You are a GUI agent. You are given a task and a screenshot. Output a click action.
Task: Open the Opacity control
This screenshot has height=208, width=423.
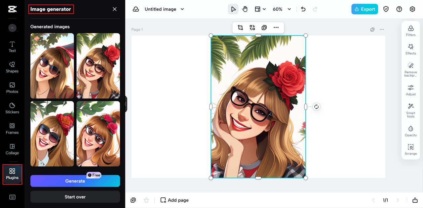click(411, 131)
